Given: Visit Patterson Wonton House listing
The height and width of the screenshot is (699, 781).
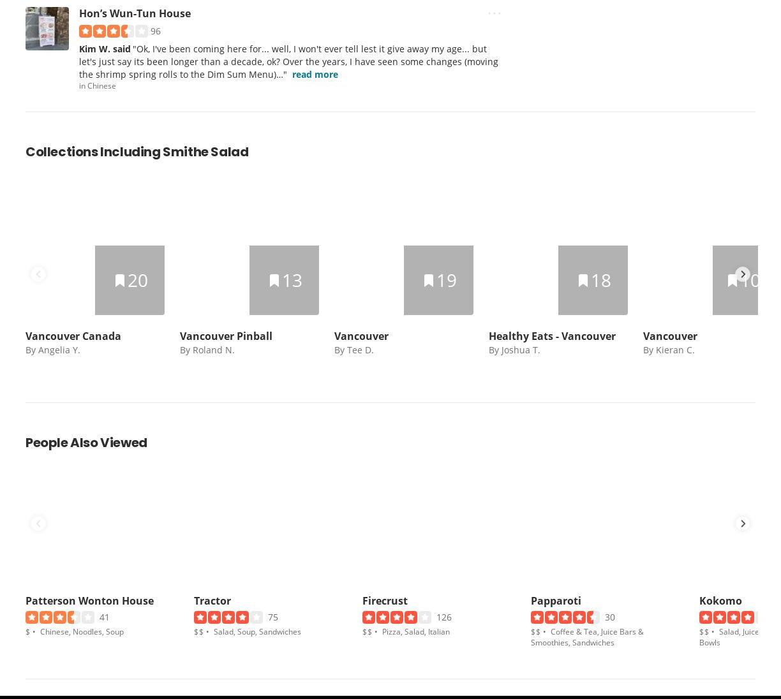Looking at the screenshot, I should pyautogui.click(x=89, y=601).
